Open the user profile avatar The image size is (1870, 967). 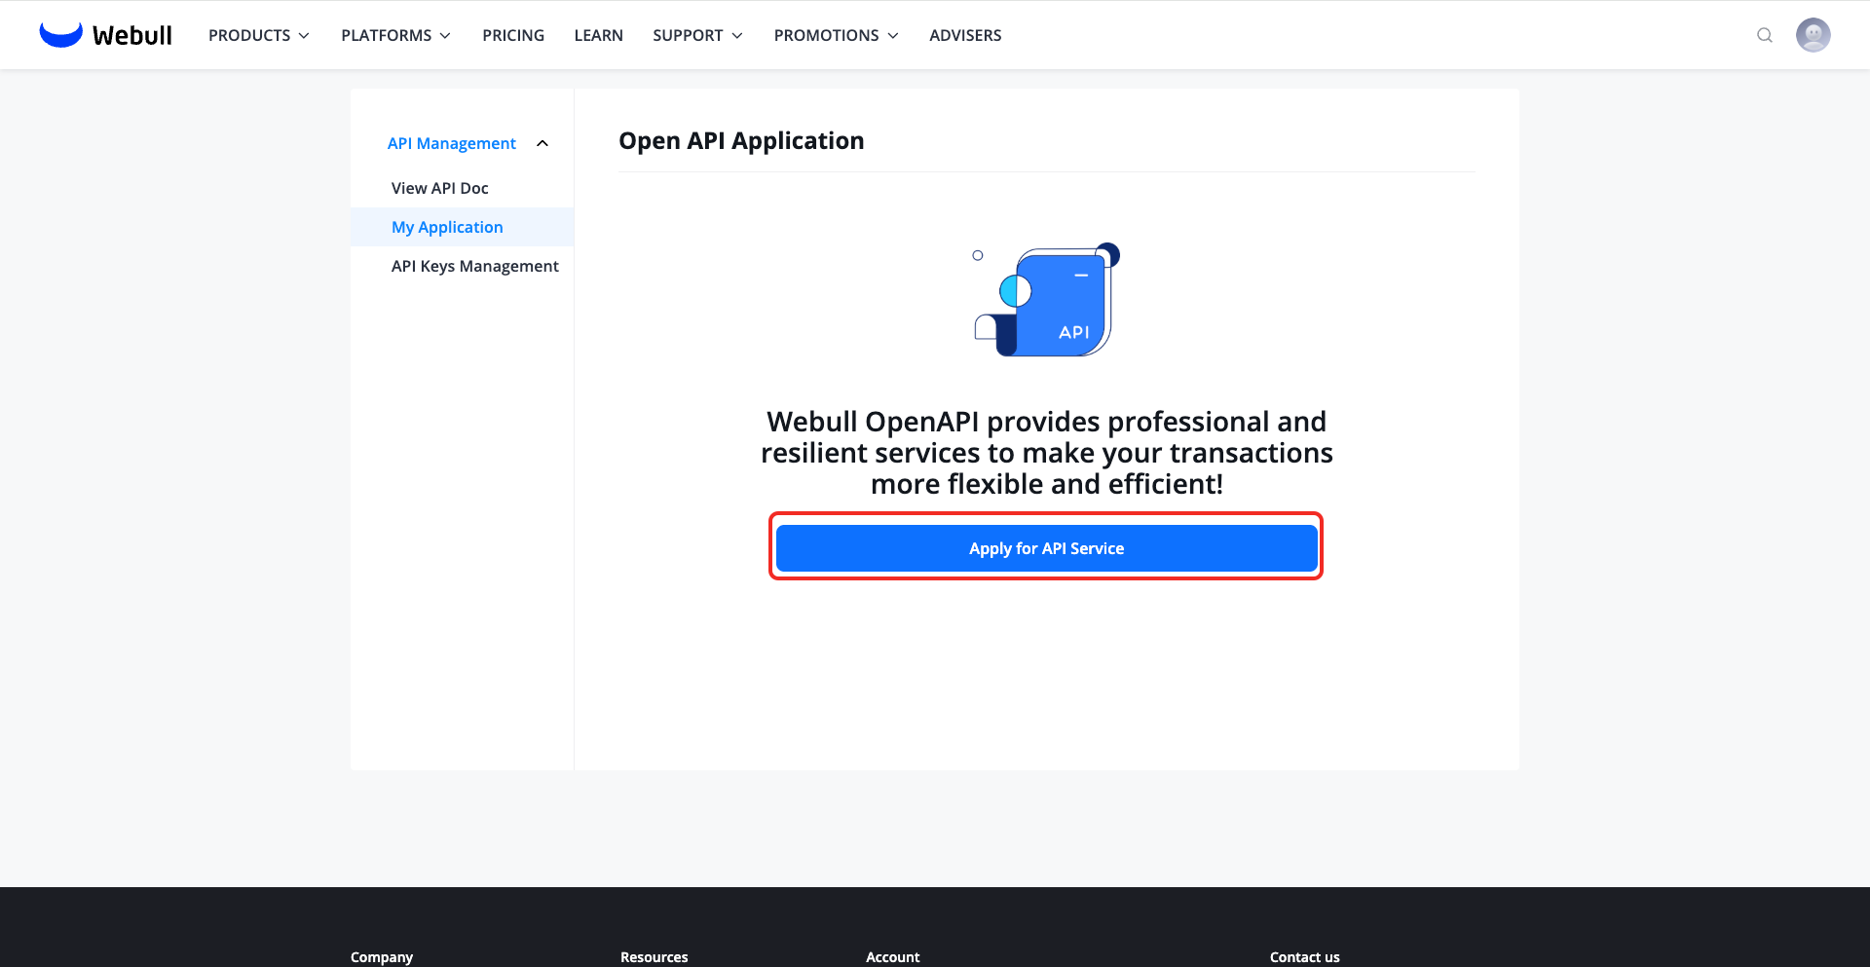tap(1813, 35)
